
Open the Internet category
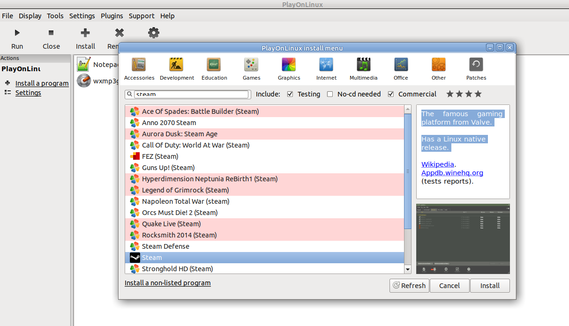(x=326, y=68)
